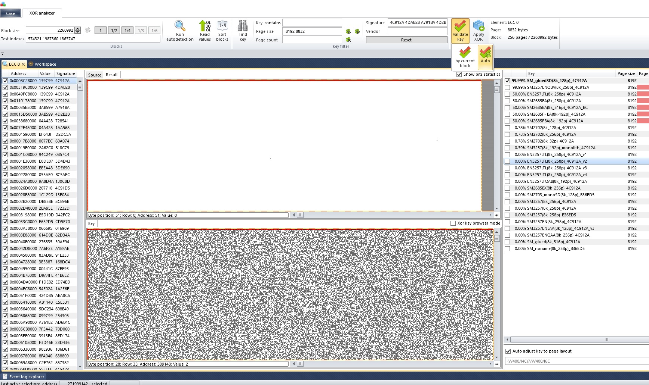649x385 pixels.
Task: Decrease Block size with down stepper
Action: (78, 32)
